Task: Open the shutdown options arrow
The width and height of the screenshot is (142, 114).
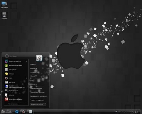Action: pos(44,104)
